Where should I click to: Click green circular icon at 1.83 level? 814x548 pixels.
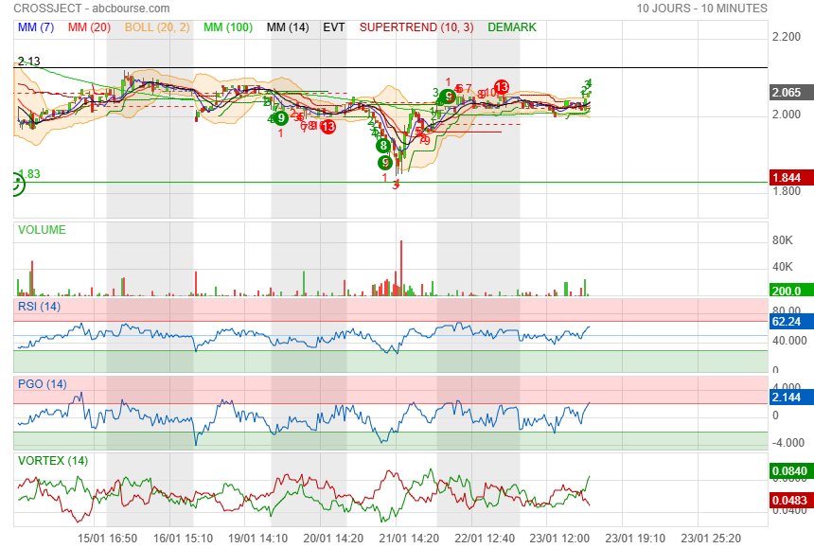pos(16,186)
